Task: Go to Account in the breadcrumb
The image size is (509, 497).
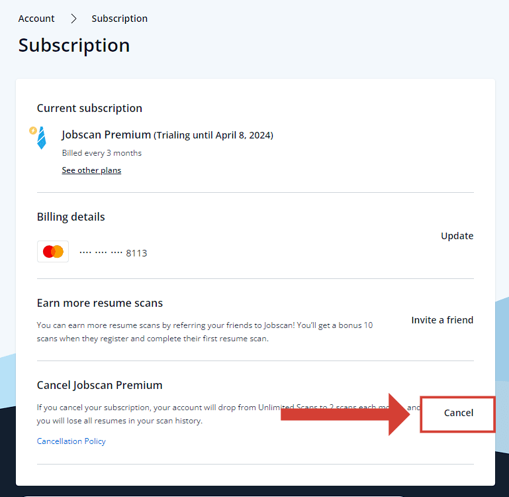Action: point(36,19)
